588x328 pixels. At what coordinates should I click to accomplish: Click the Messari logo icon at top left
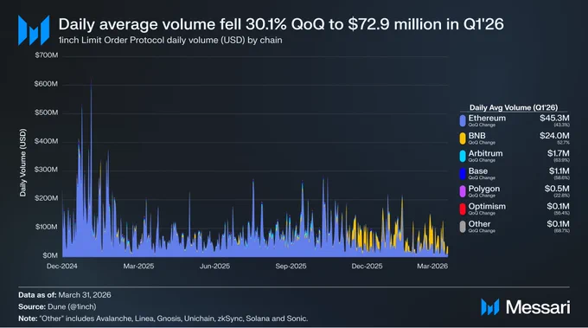(34, 30)
